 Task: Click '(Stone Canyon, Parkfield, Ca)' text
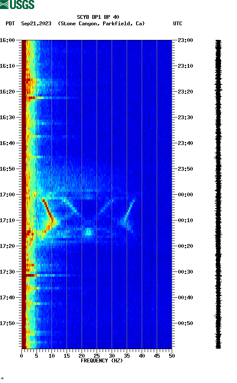click(101, 24)
